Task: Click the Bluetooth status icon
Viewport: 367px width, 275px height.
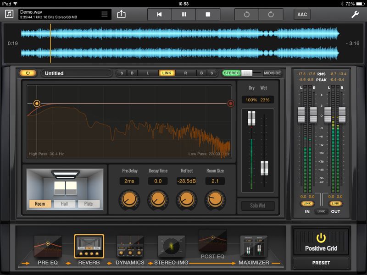Action: (x=342, y=4)
